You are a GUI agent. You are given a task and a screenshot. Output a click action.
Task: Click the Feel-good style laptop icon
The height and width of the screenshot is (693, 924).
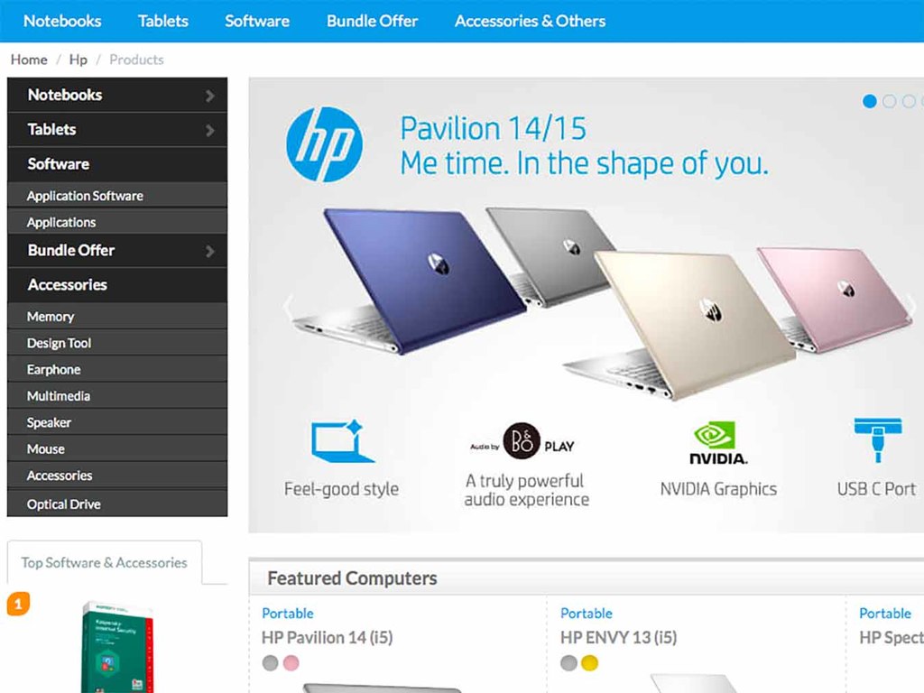pyautogui.click(x=342, y=440)
